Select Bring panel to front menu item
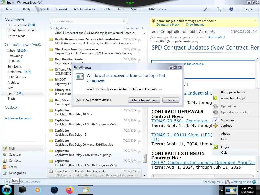260x195 pixels. (x=236, y=92)
